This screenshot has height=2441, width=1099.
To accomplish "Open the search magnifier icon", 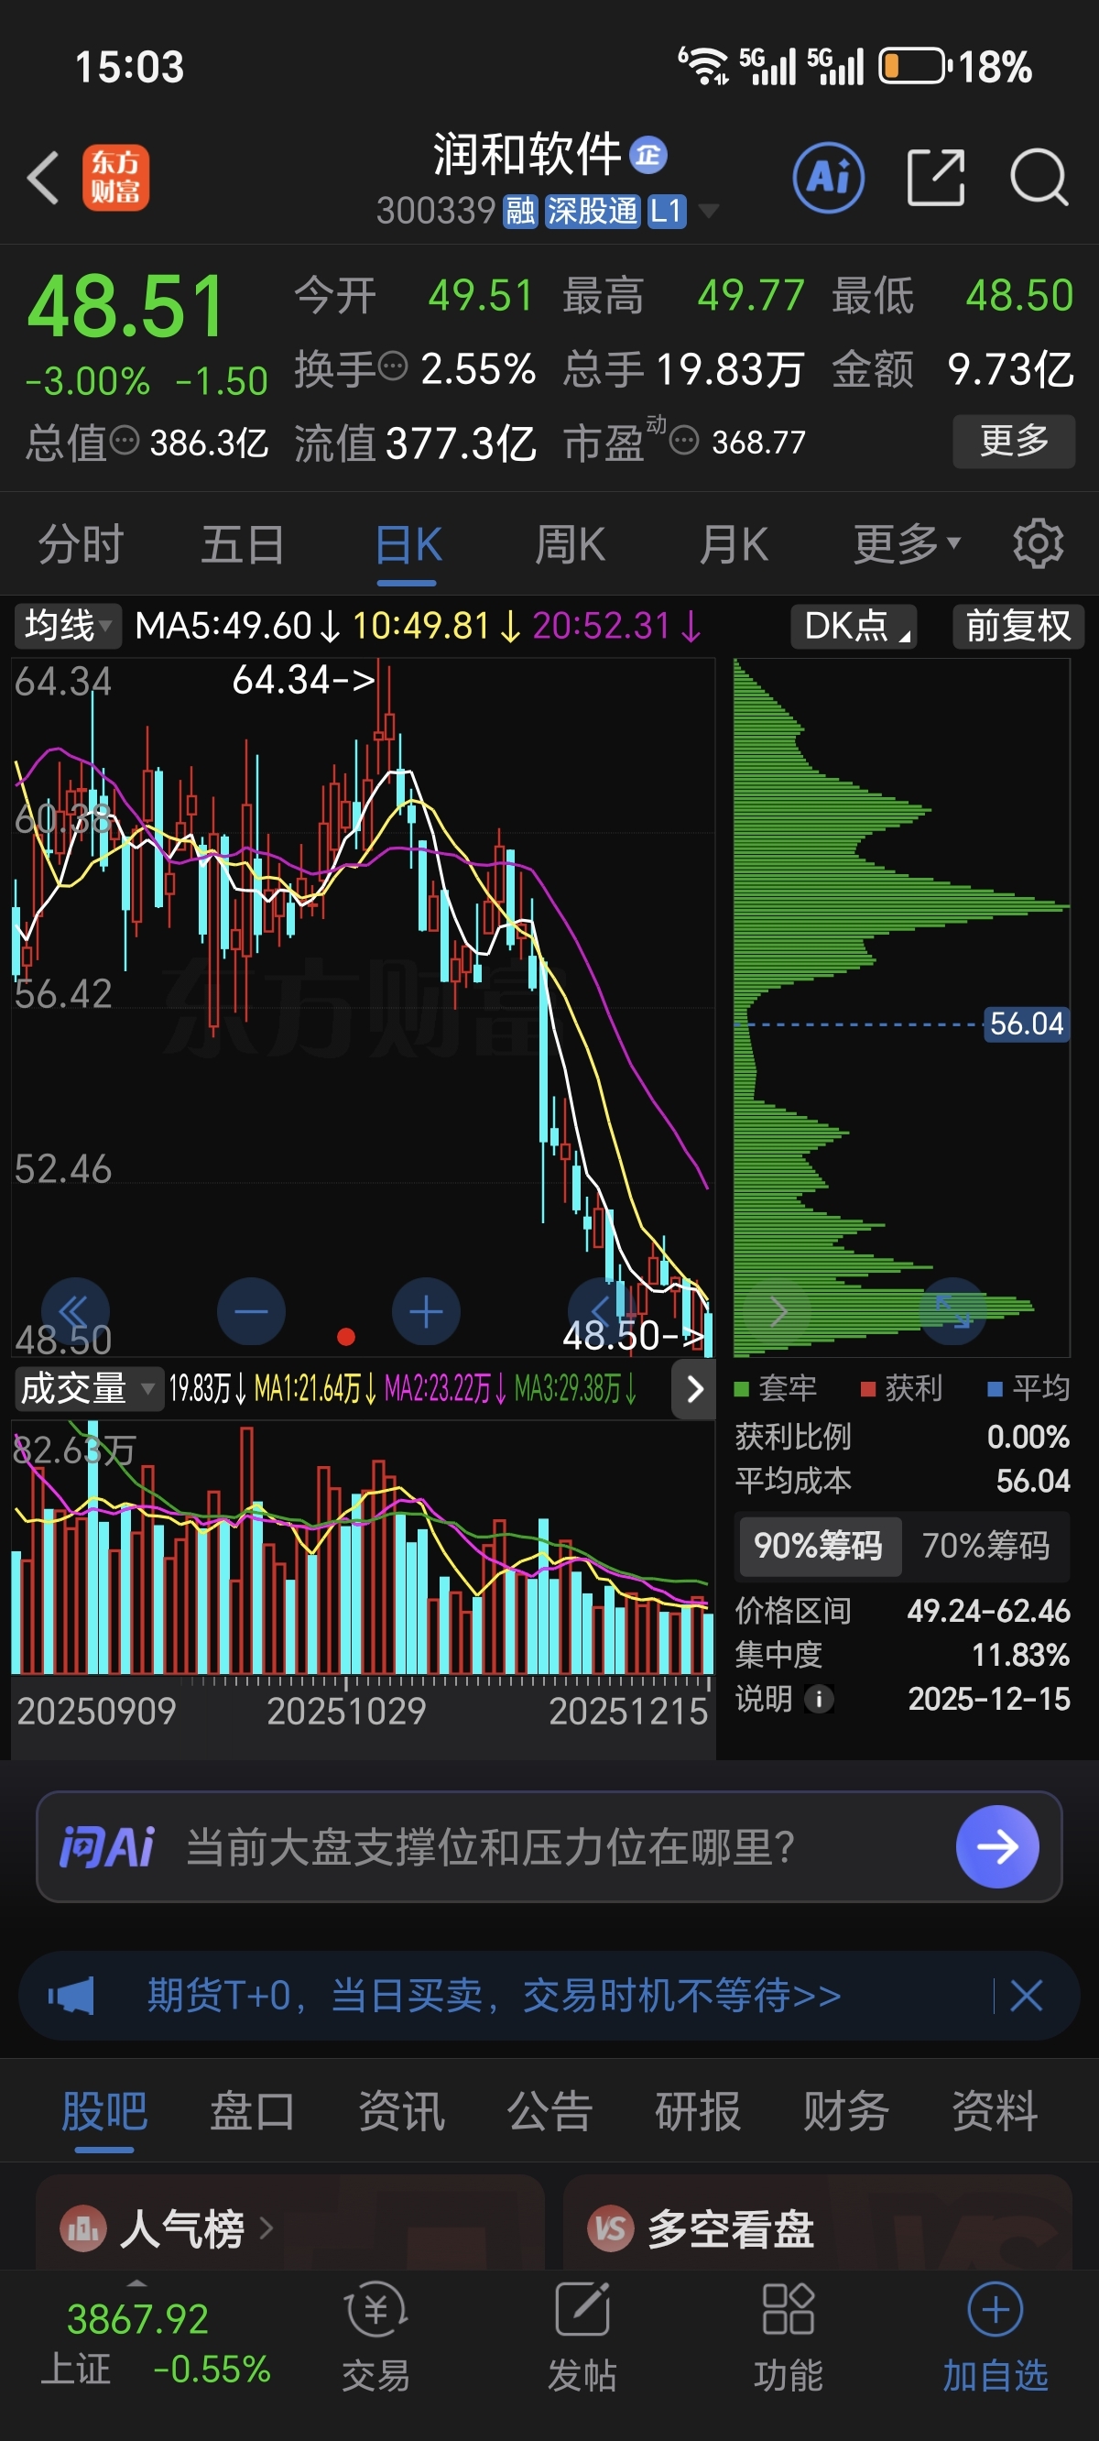I will 1039,177.
